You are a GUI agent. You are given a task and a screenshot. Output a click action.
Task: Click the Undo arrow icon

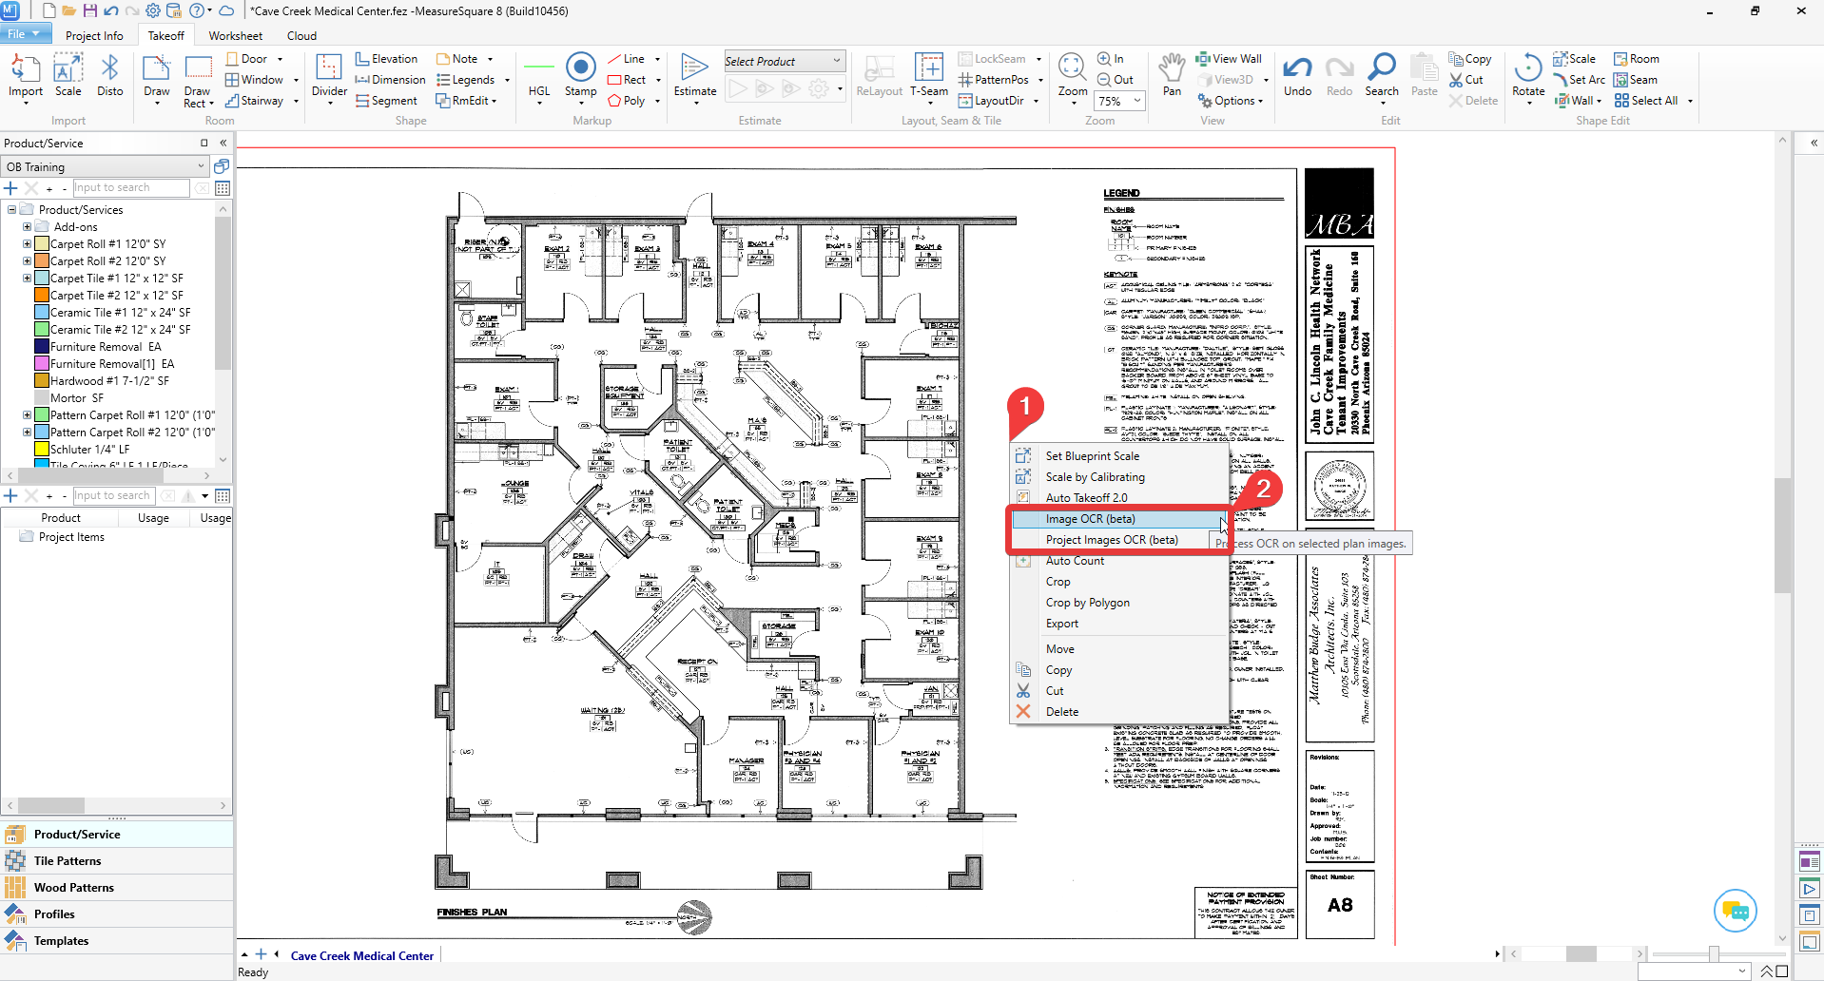(x=1297, y=75)
